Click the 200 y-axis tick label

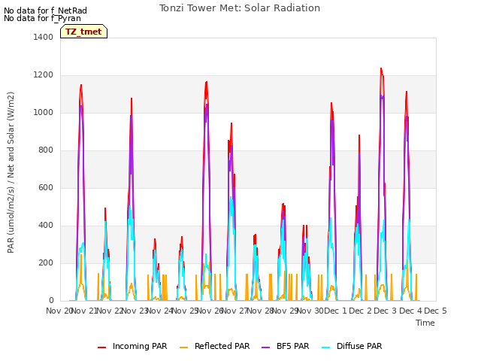tap(46, 262)
